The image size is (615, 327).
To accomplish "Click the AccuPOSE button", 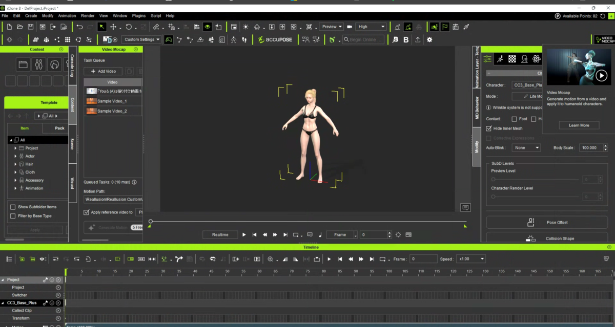I will (x=275, y=39).
